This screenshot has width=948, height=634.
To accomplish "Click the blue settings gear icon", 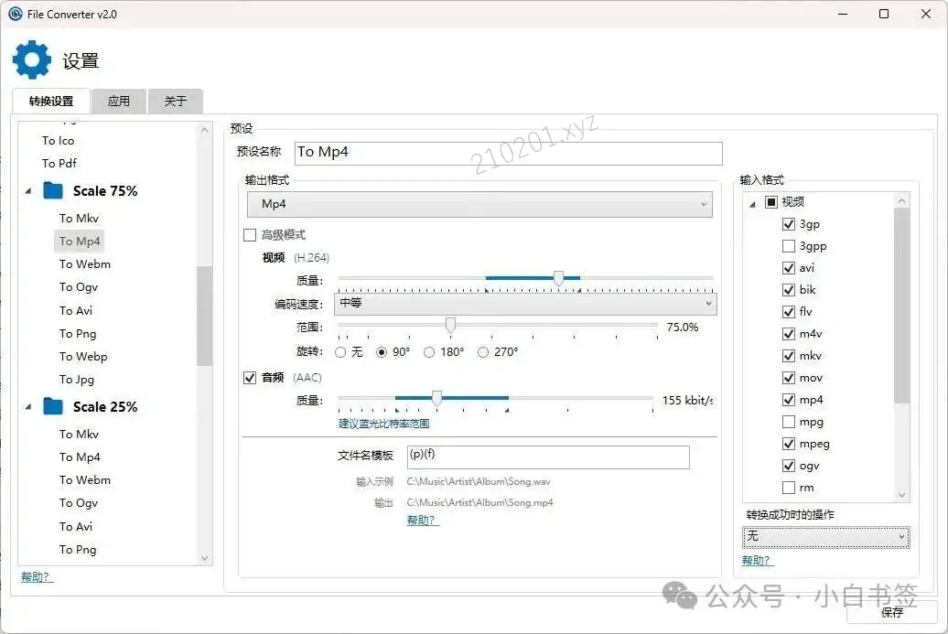I will pos(31,59).
